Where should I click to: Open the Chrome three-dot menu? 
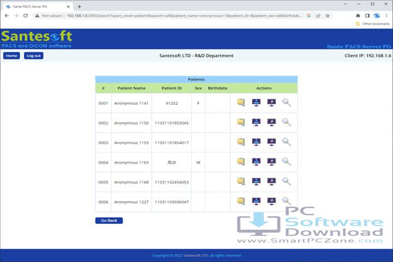[386, 15]
